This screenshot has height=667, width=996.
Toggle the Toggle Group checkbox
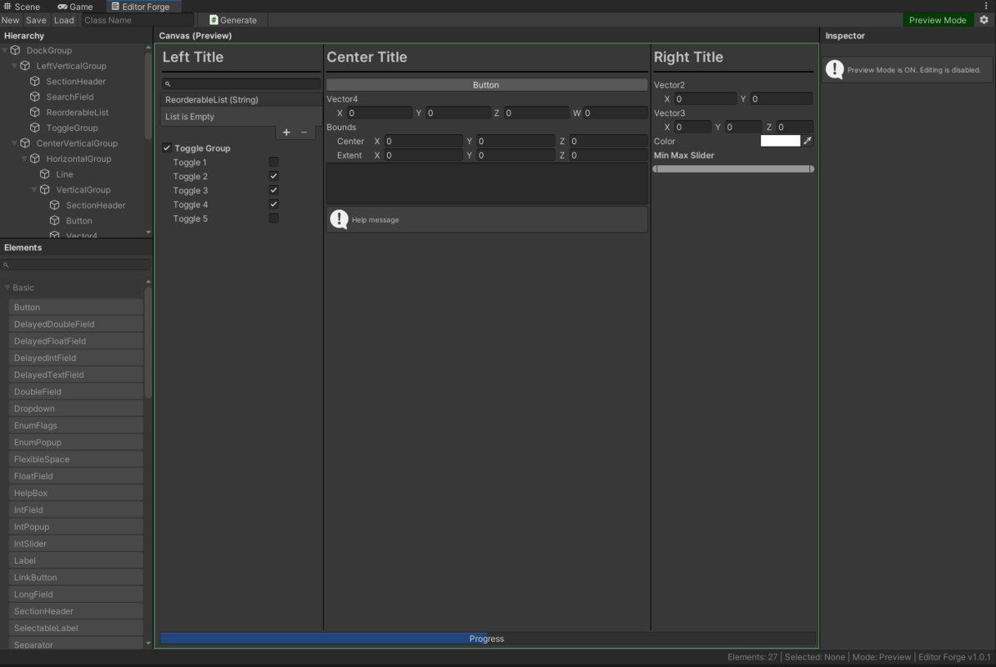[x=167, y=148]
